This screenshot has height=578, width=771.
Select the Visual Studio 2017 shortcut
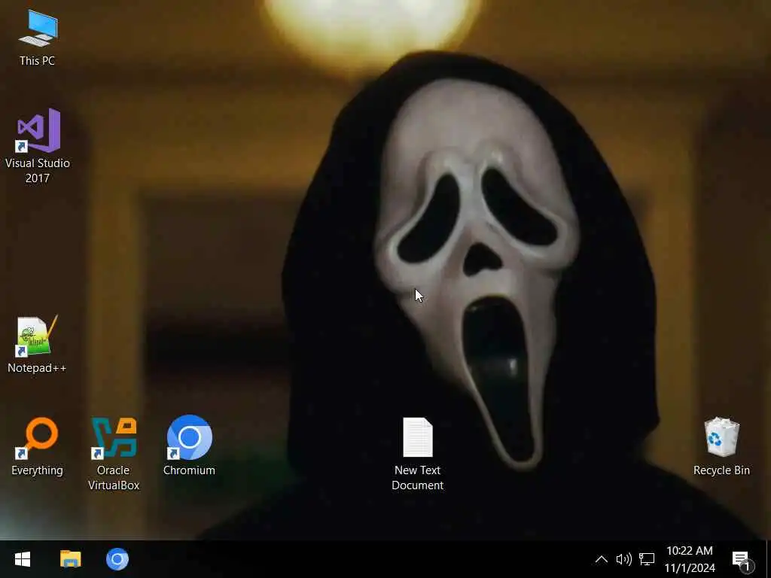[x=38, y=146]
